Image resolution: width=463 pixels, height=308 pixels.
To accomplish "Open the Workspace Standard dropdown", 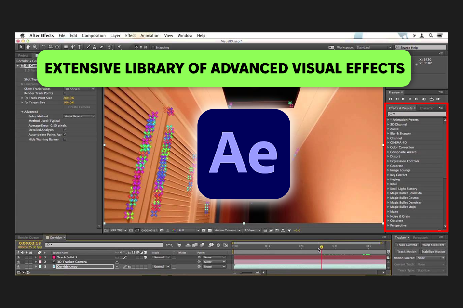I will (x=374, y=47).
